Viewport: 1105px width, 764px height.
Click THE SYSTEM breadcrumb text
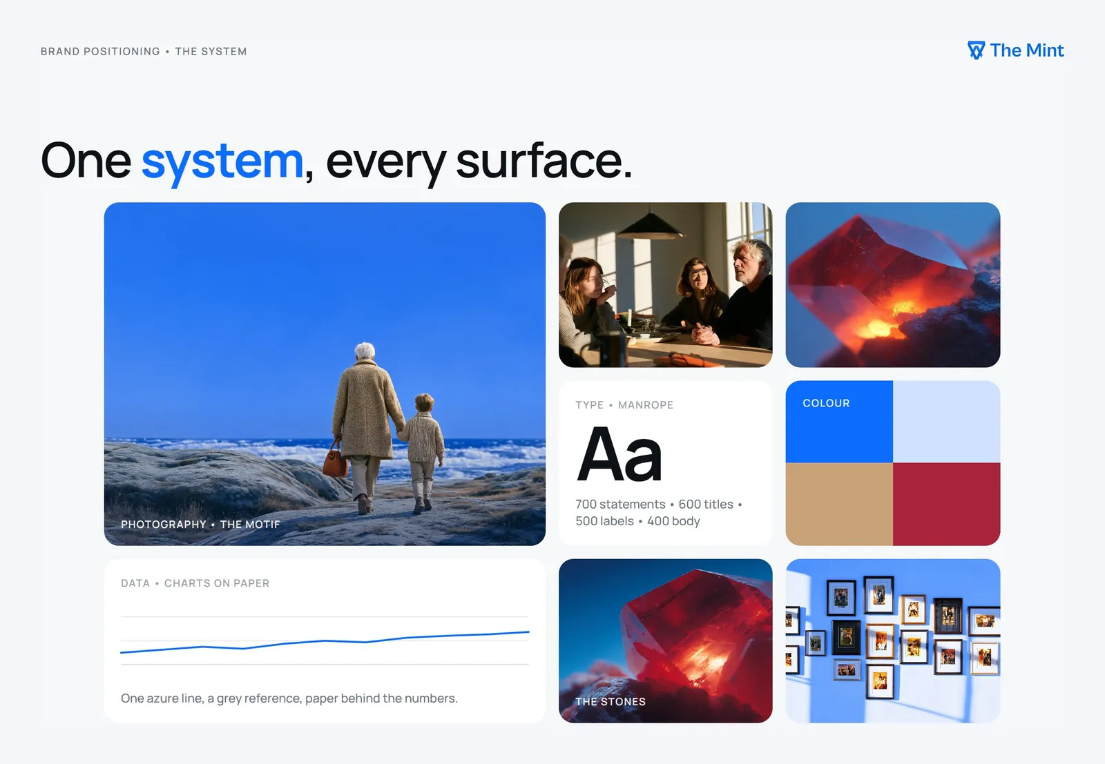[x=211, y=52]
